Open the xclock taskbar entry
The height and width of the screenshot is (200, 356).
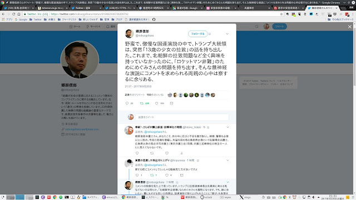click(x=206, y=197)
